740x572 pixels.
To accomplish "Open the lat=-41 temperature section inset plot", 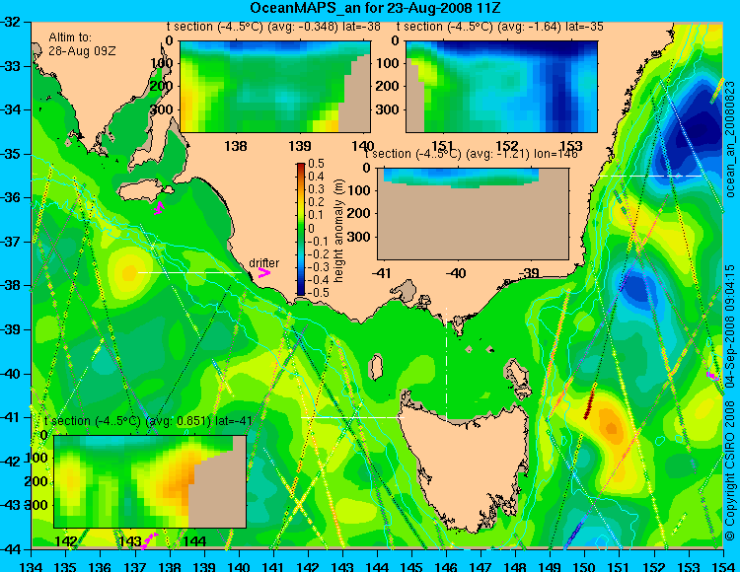I will click(x=150, y=481).
